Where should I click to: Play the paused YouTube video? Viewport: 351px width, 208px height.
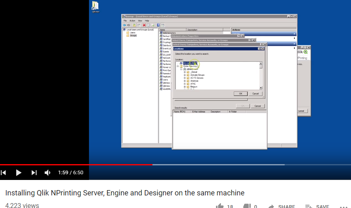point(19,173)
